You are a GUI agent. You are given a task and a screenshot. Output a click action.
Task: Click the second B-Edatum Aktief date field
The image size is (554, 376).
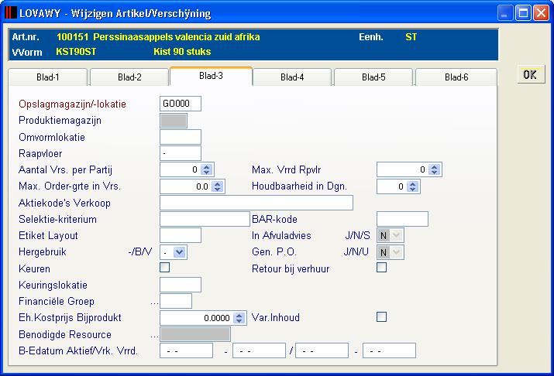click(259, 350)
